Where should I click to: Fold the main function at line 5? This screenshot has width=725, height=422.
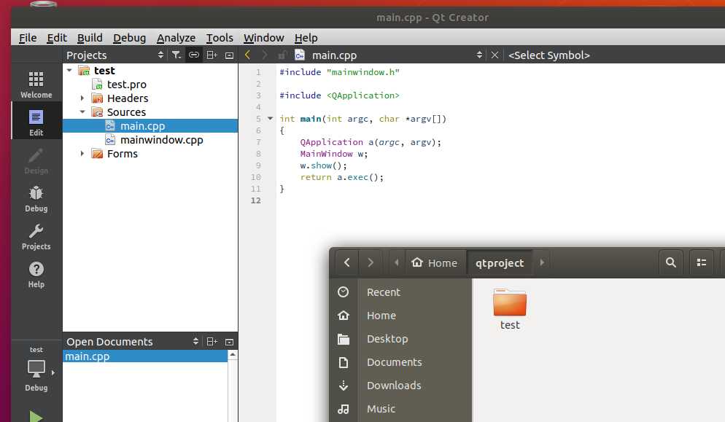tap(271, 118)
